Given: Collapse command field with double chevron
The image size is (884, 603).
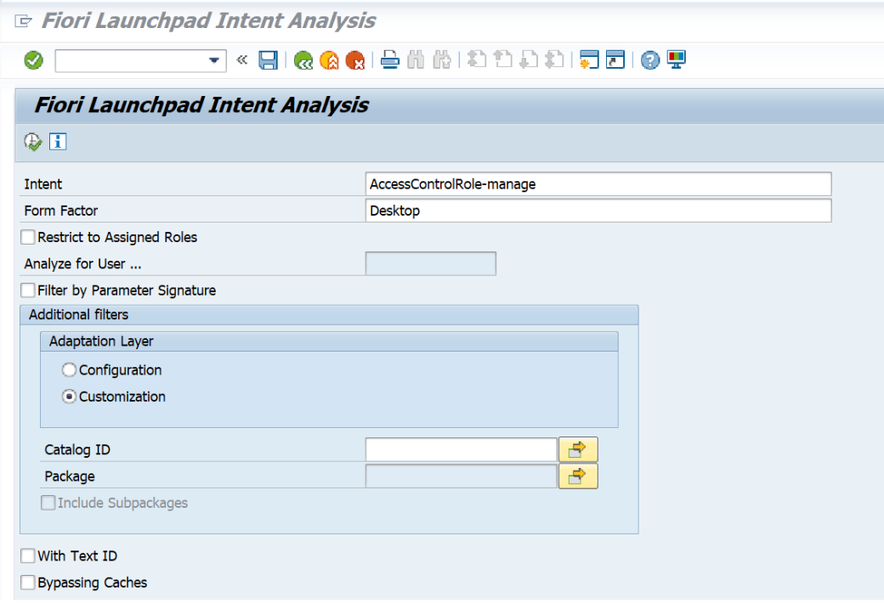Looking at the screenshot, I should pos(242,59).
